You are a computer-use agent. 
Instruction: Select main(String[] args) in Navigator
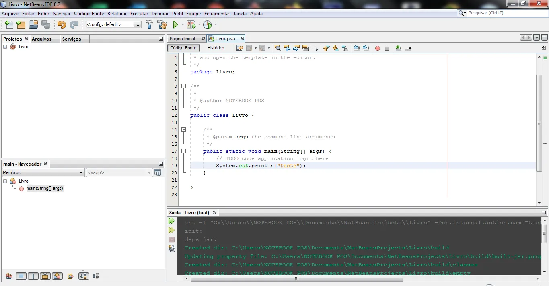[x=45, y=188]
